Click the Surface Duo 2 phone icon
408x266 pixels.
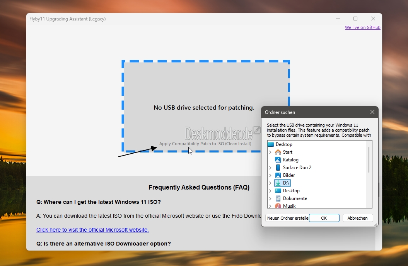[278, 168]
